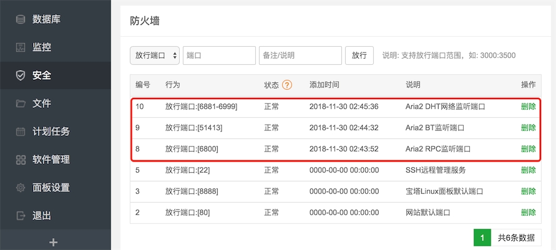Click the 共6条数据 total count
The width and height of the screenshot is (556, 250).
pyautogui.click(x=516, y=238)
